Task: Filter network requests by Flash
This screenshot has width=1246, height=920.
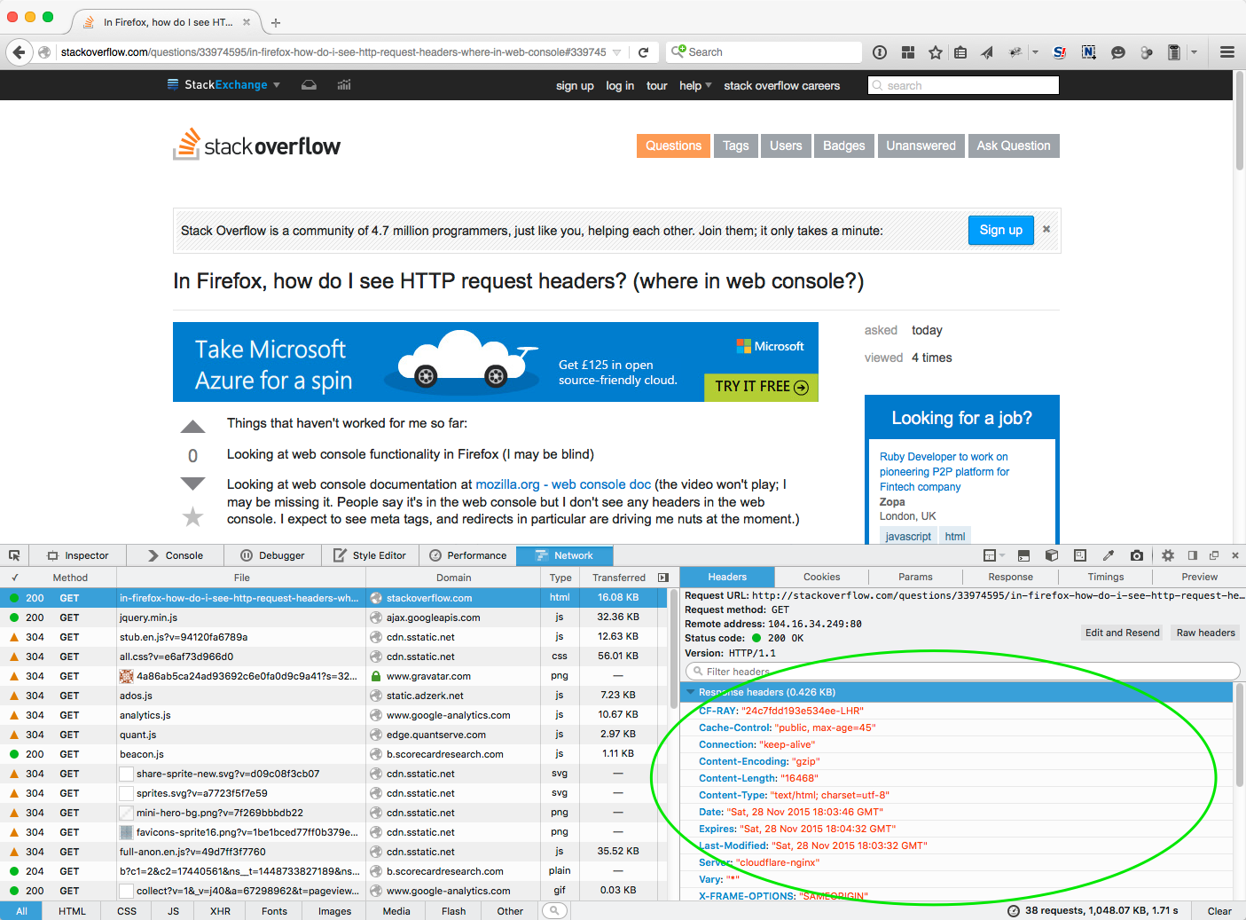Action: click(x=454, y=911)
